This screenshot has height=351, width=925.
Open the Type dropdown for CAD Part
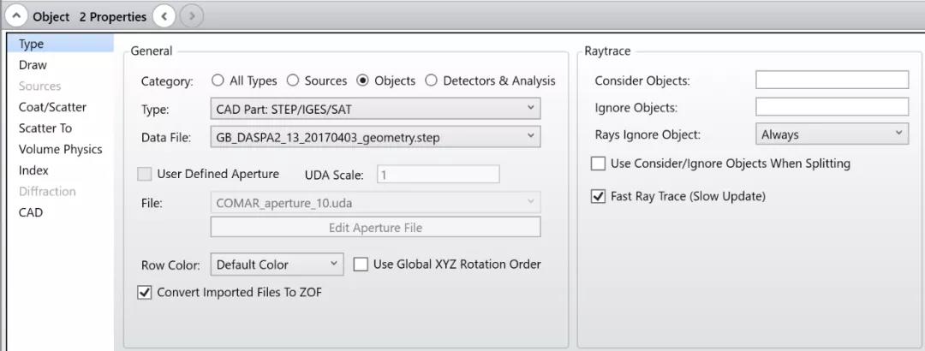[x=374, y=109]
